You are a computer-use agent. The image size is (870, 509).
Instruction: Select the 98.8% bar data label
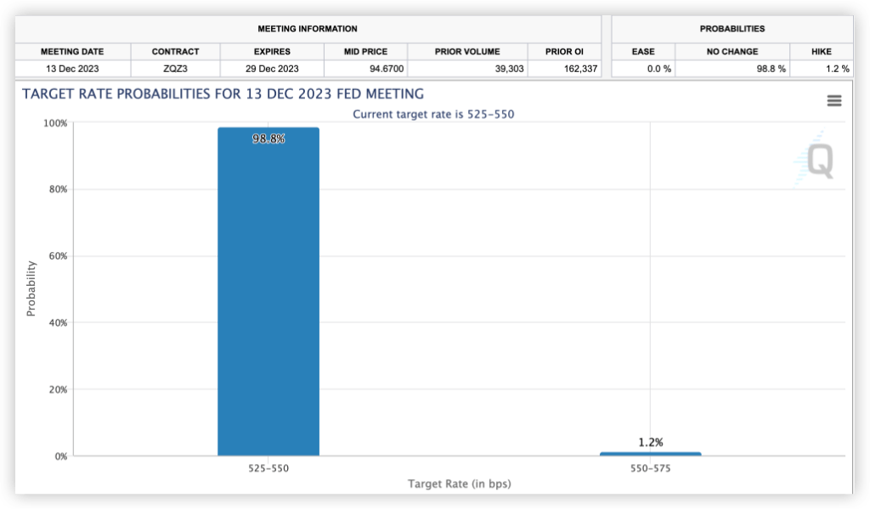click(268, 138)
